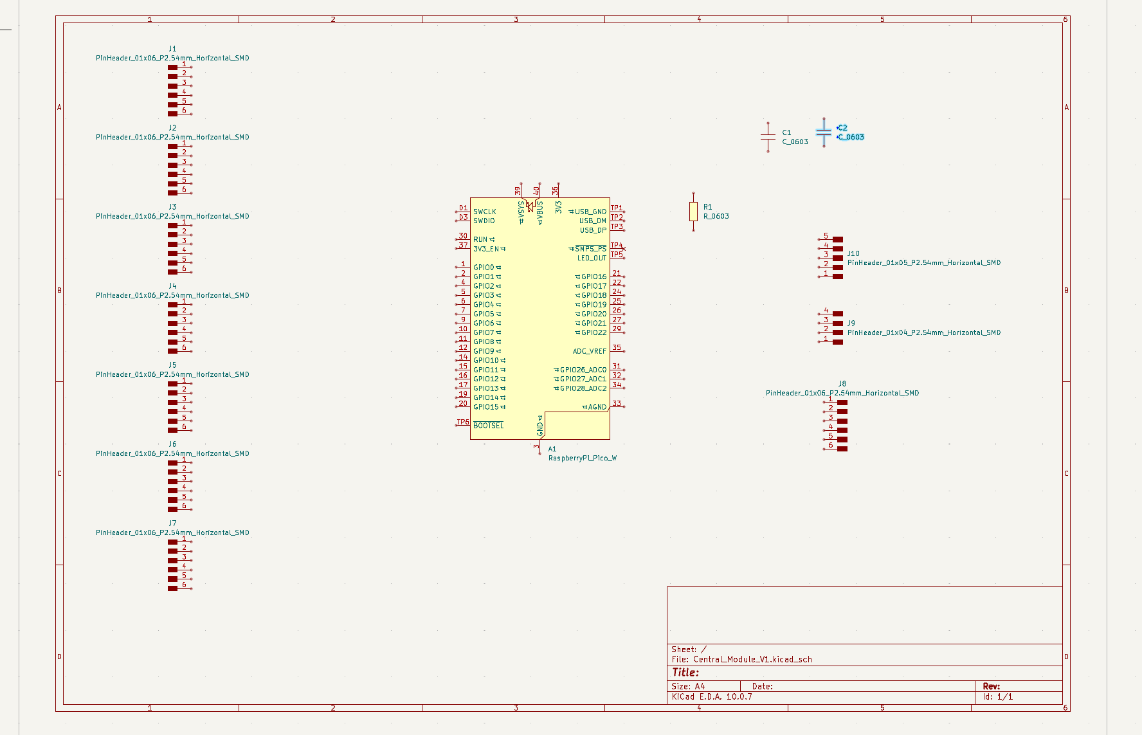This screenshot has width=1142, height=735.
Task: Select the highlighted C2 capacitor symbol
Action: click(824, 132)
